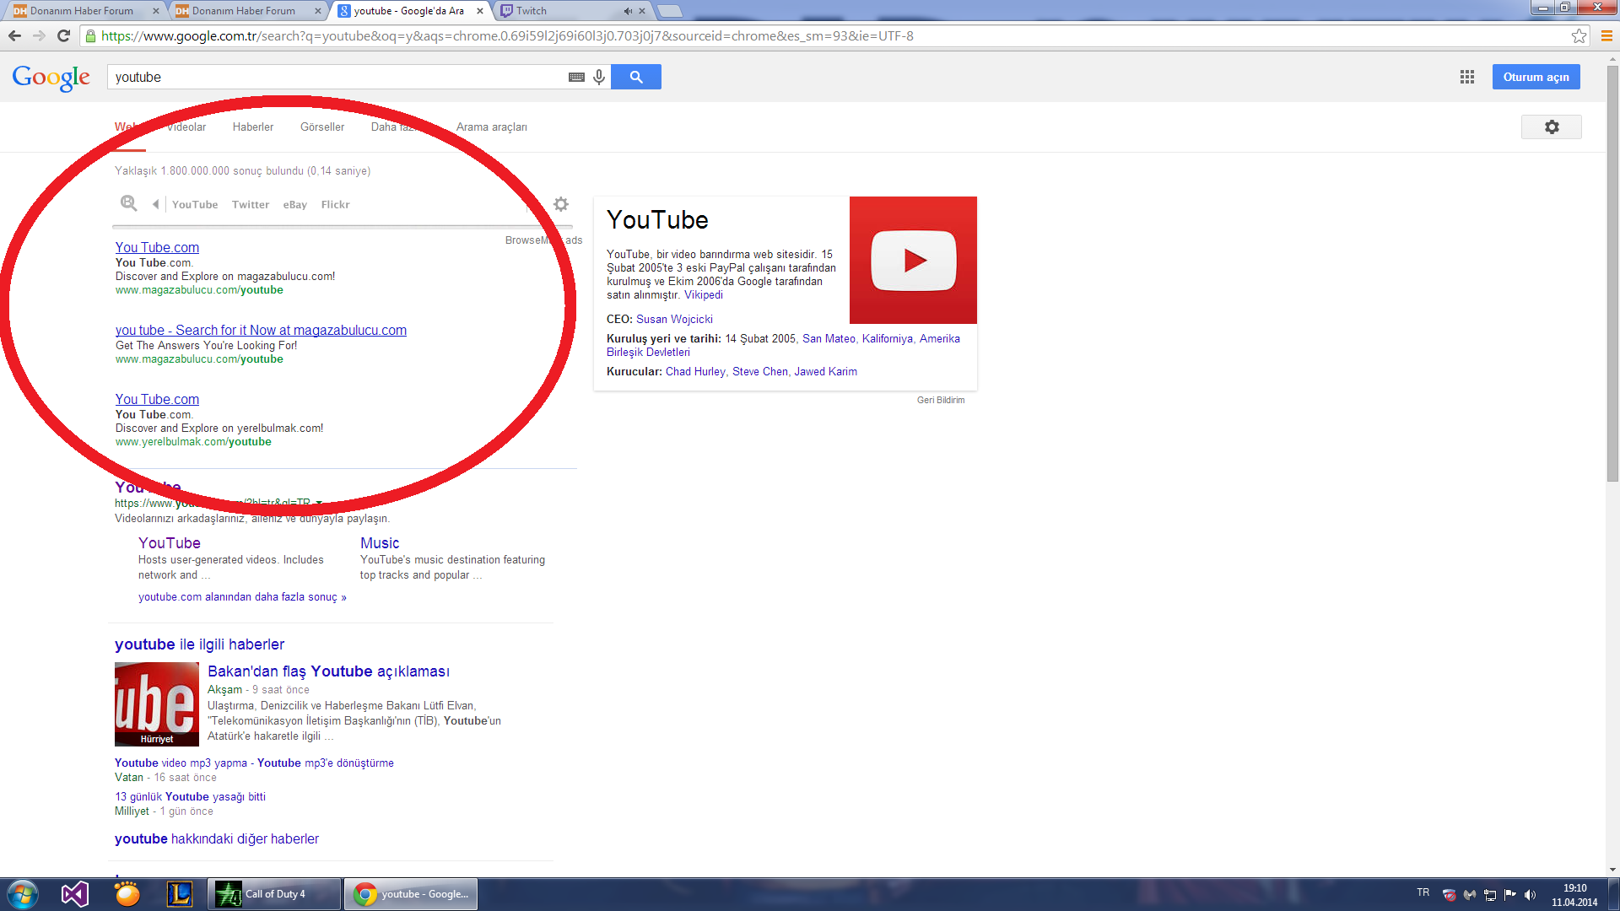The width and height of the screenshot is (1620, 911).
Task: Click the YouTube logo thumbnail in knowledge panel
Action: [x=913, y=260]
